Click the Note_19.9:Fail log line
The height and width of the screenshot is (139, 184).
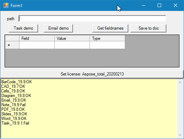click(13, 105)
